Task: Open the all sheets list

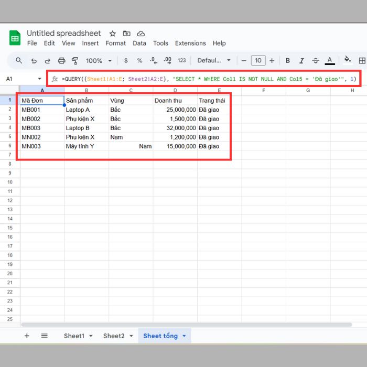Action: [44, 336]
